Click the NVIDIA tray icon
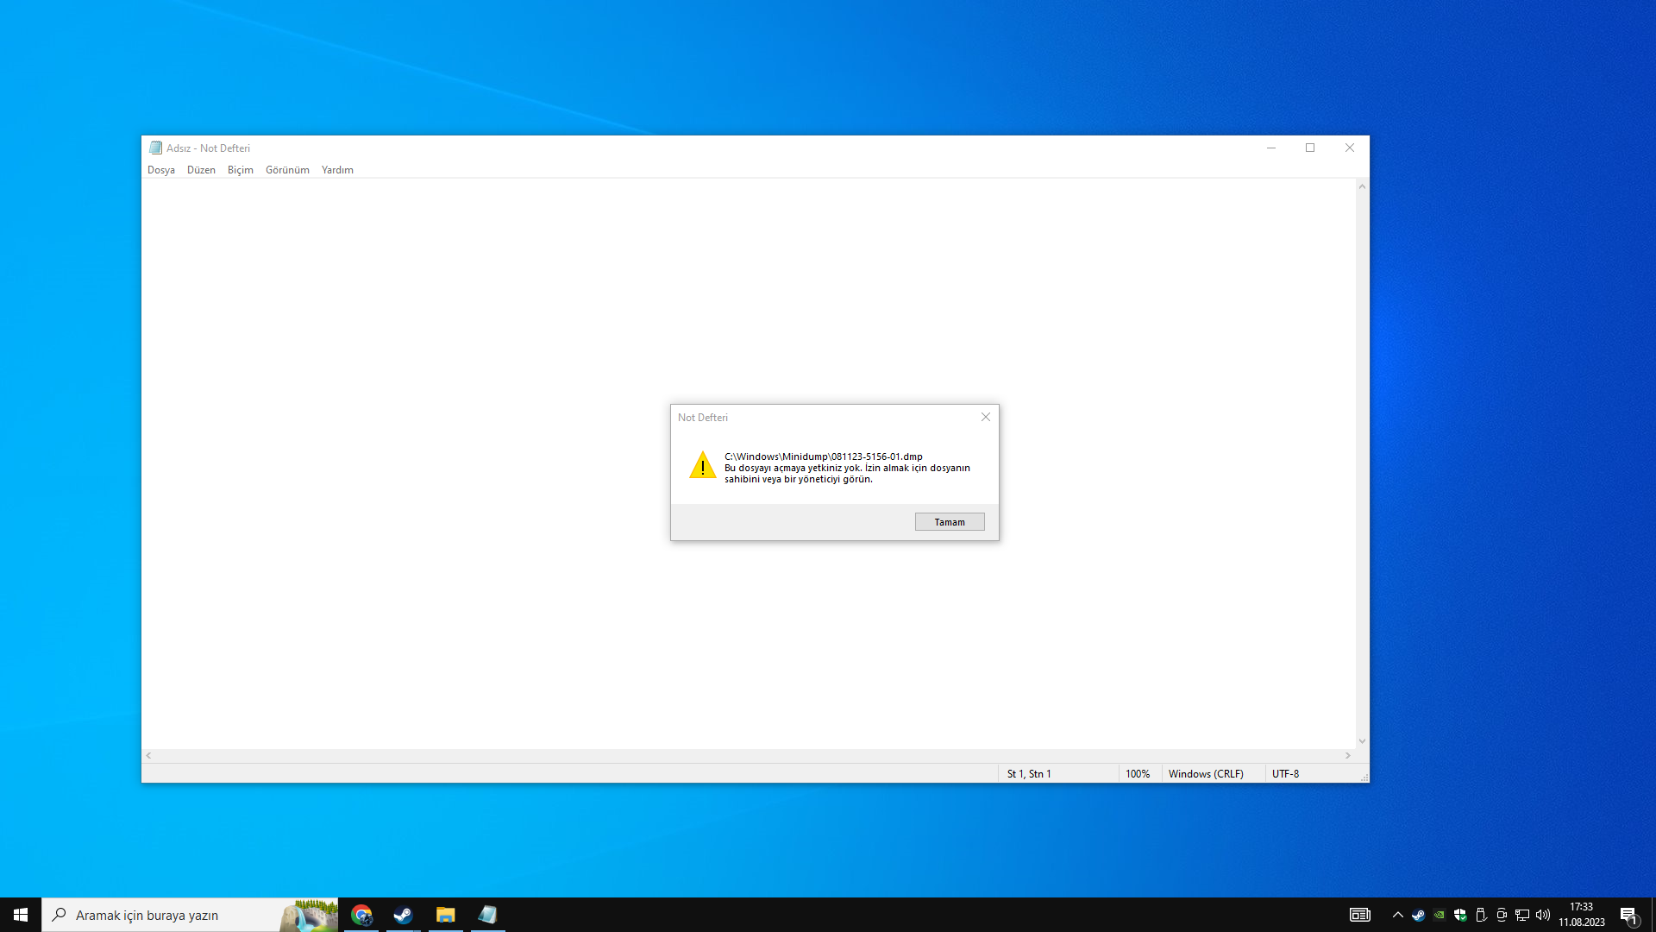Viewport: 1656px width, 932px height. (1440, 915)
